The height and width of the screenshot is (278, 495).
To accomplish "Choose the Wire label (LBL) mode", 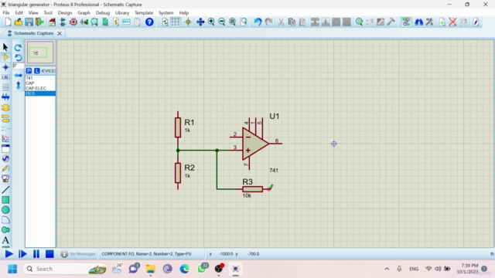I will click(x=5, y=77).
